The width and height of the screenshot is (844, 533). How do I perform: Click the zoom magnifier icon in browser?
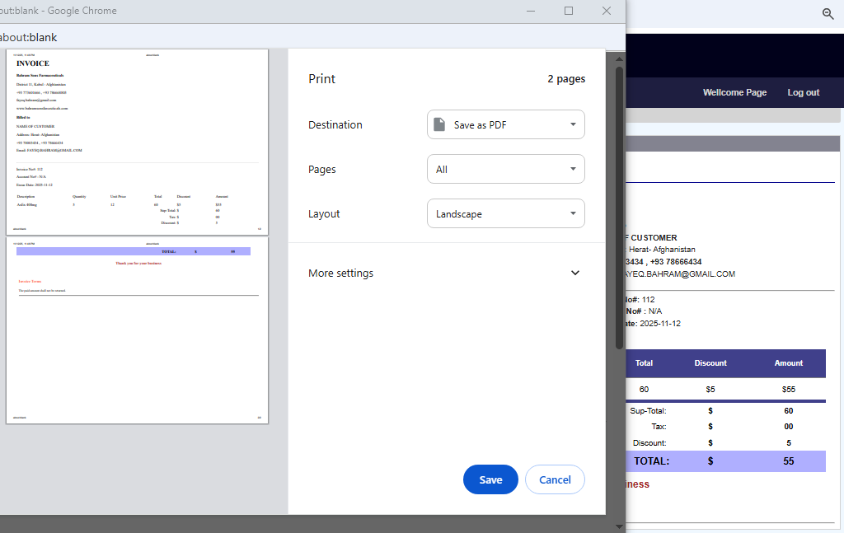tap(828, 13)
